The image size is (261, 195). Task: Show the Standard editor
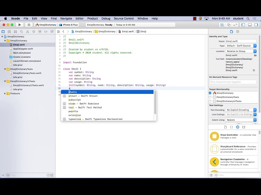(222, 25)
